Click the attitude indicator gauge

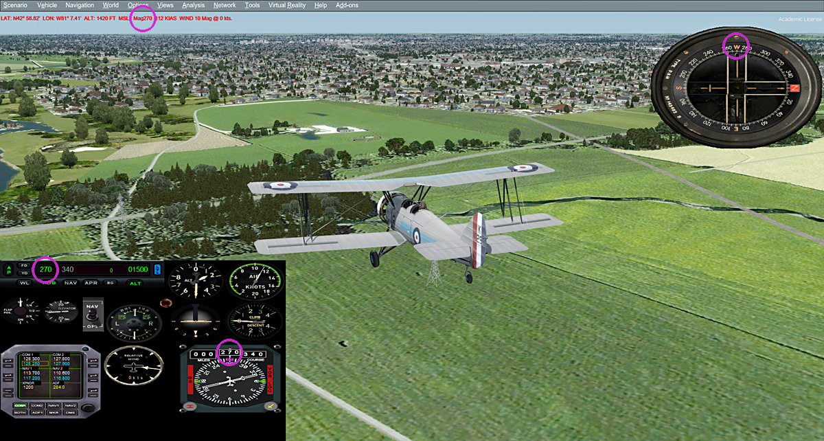[x=196, y=321]
